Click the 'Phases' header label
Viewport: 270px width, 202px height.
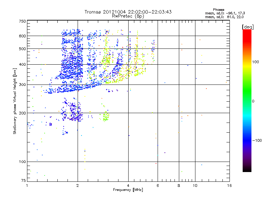(218, 10)
